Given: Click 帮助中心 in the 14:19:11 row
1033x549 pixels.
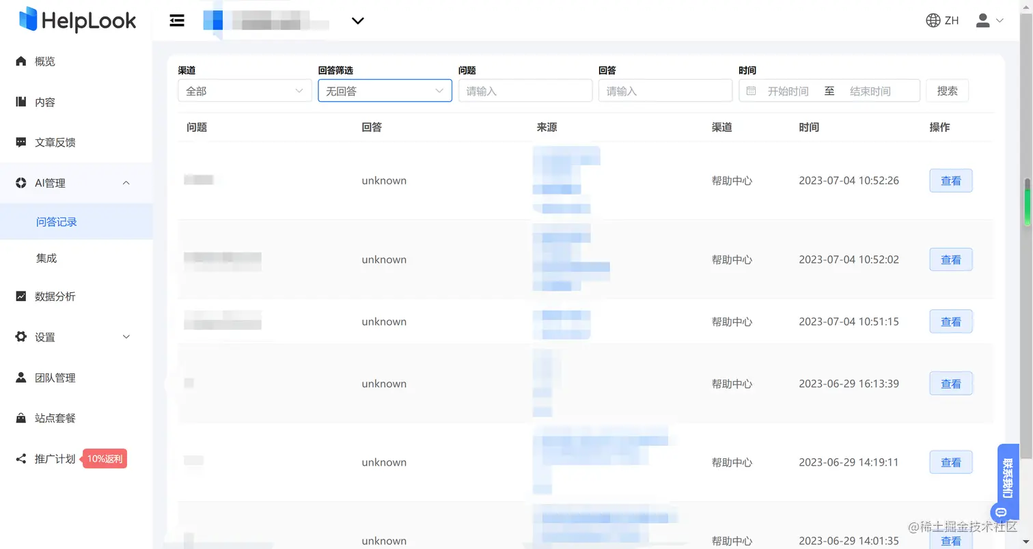Looking at the screenshot, I should point(732,462).
